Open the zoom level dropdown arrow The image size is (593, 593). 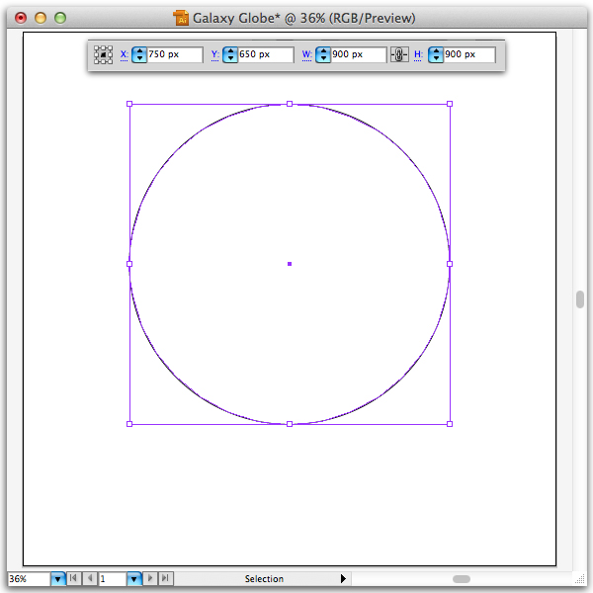coord(58,578)
